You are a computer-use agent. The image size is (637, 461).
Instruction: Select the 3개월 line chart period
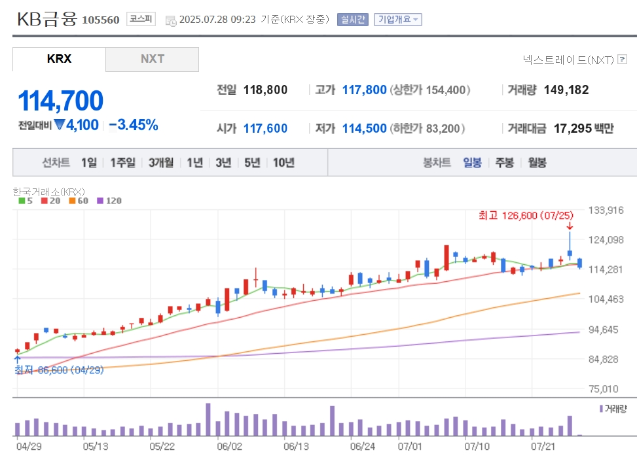click(161, 163)
